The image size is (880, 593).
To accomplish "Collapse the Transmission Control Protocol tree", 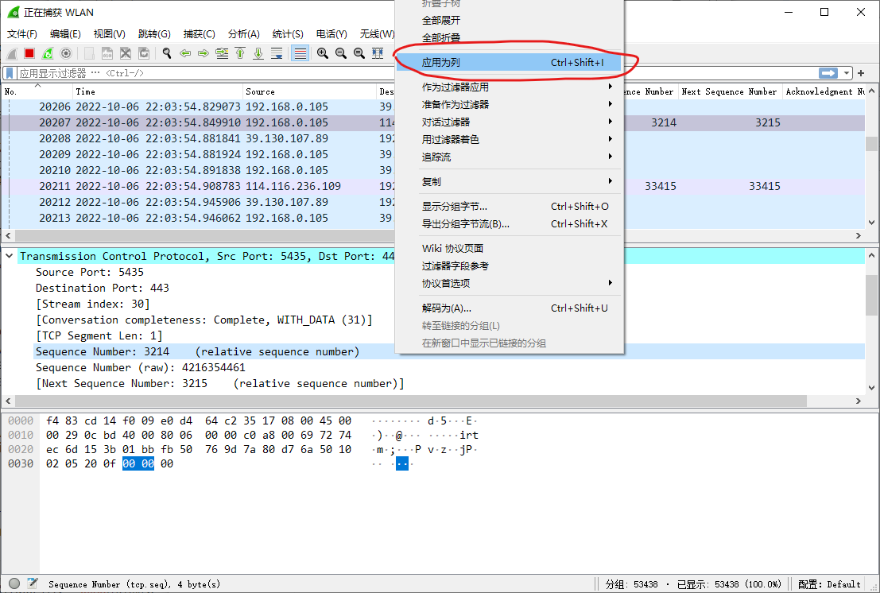I will (x=10, y=256).
